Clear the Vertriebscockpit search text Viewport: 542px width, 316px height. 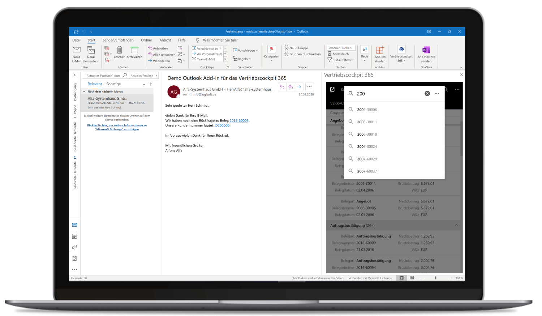(x=427, y=94)
